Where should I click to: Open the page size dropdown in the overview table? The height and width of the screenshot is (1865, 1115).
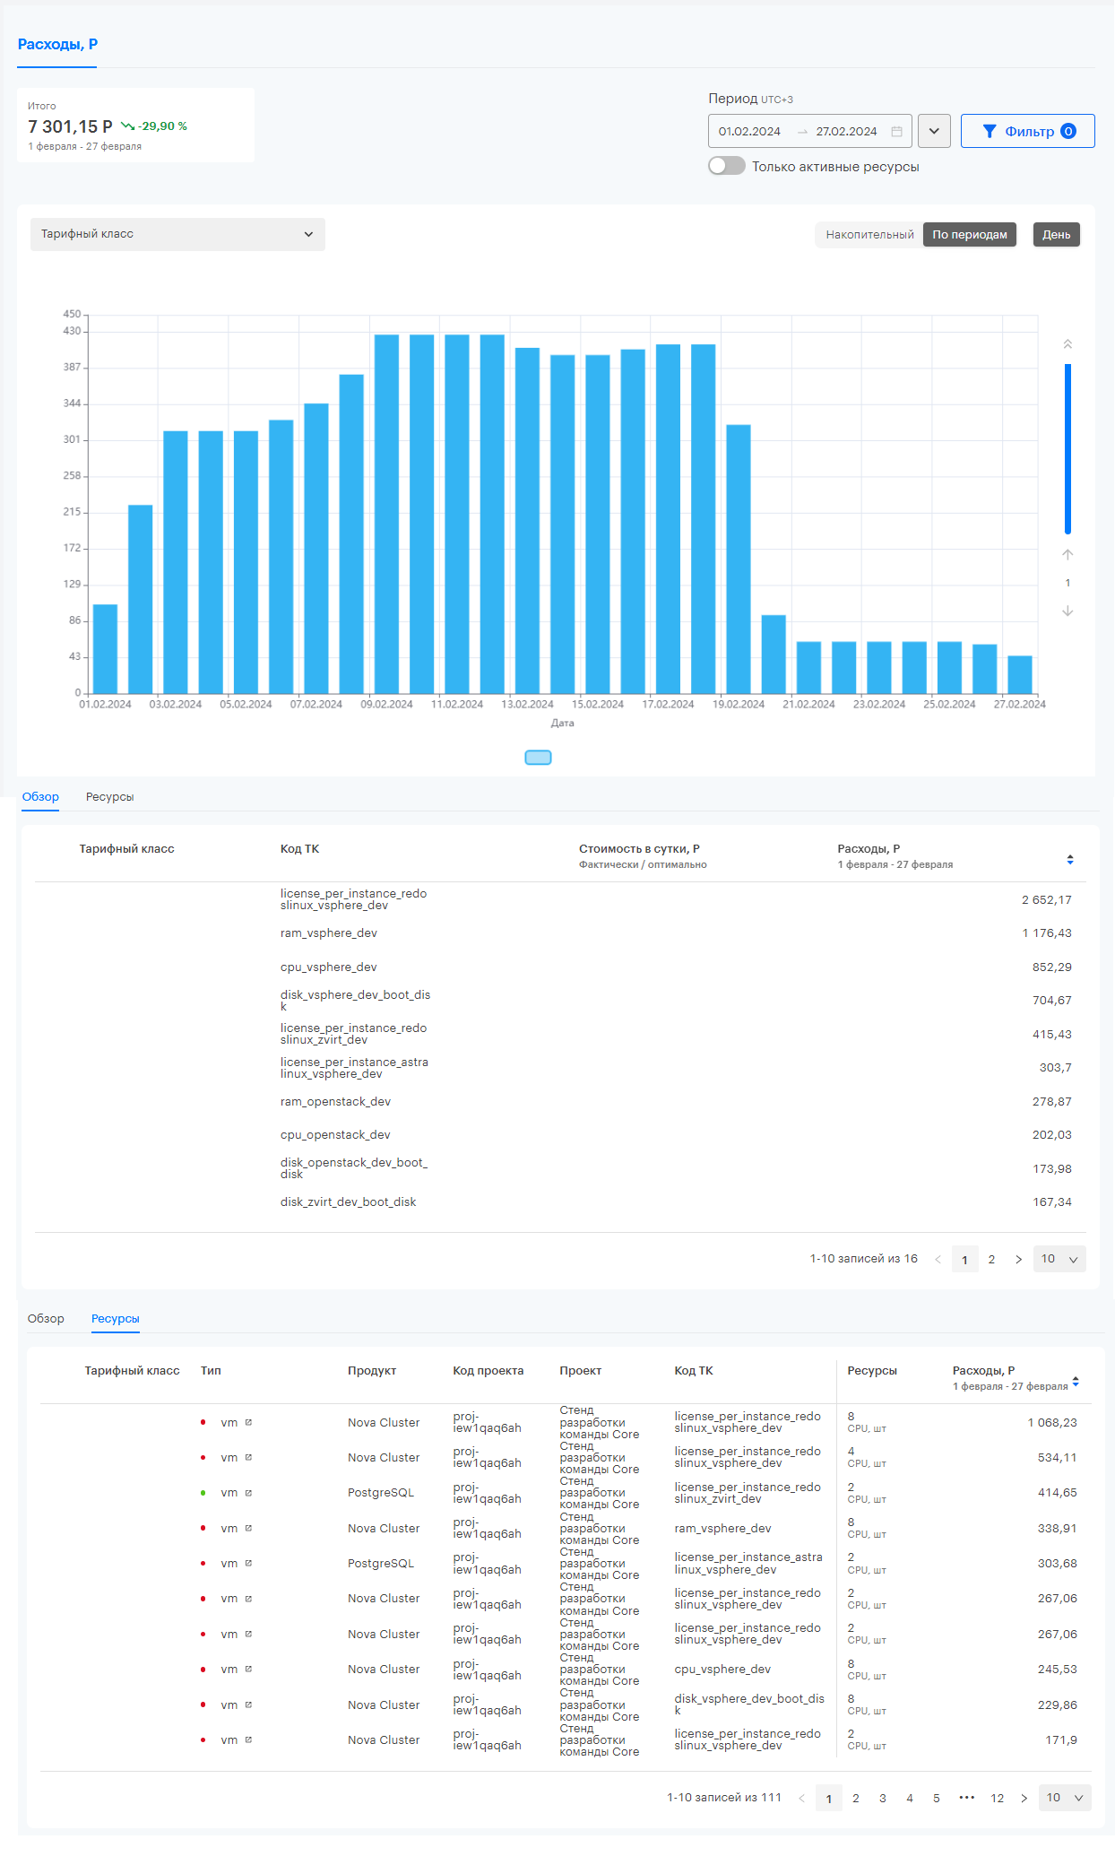1059,1259
